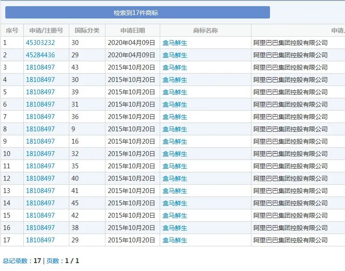Viewport: 345px width, 271px height.
Task: Click the 页数 1 / 1 page indicator
Action: (x=63, y=261)
